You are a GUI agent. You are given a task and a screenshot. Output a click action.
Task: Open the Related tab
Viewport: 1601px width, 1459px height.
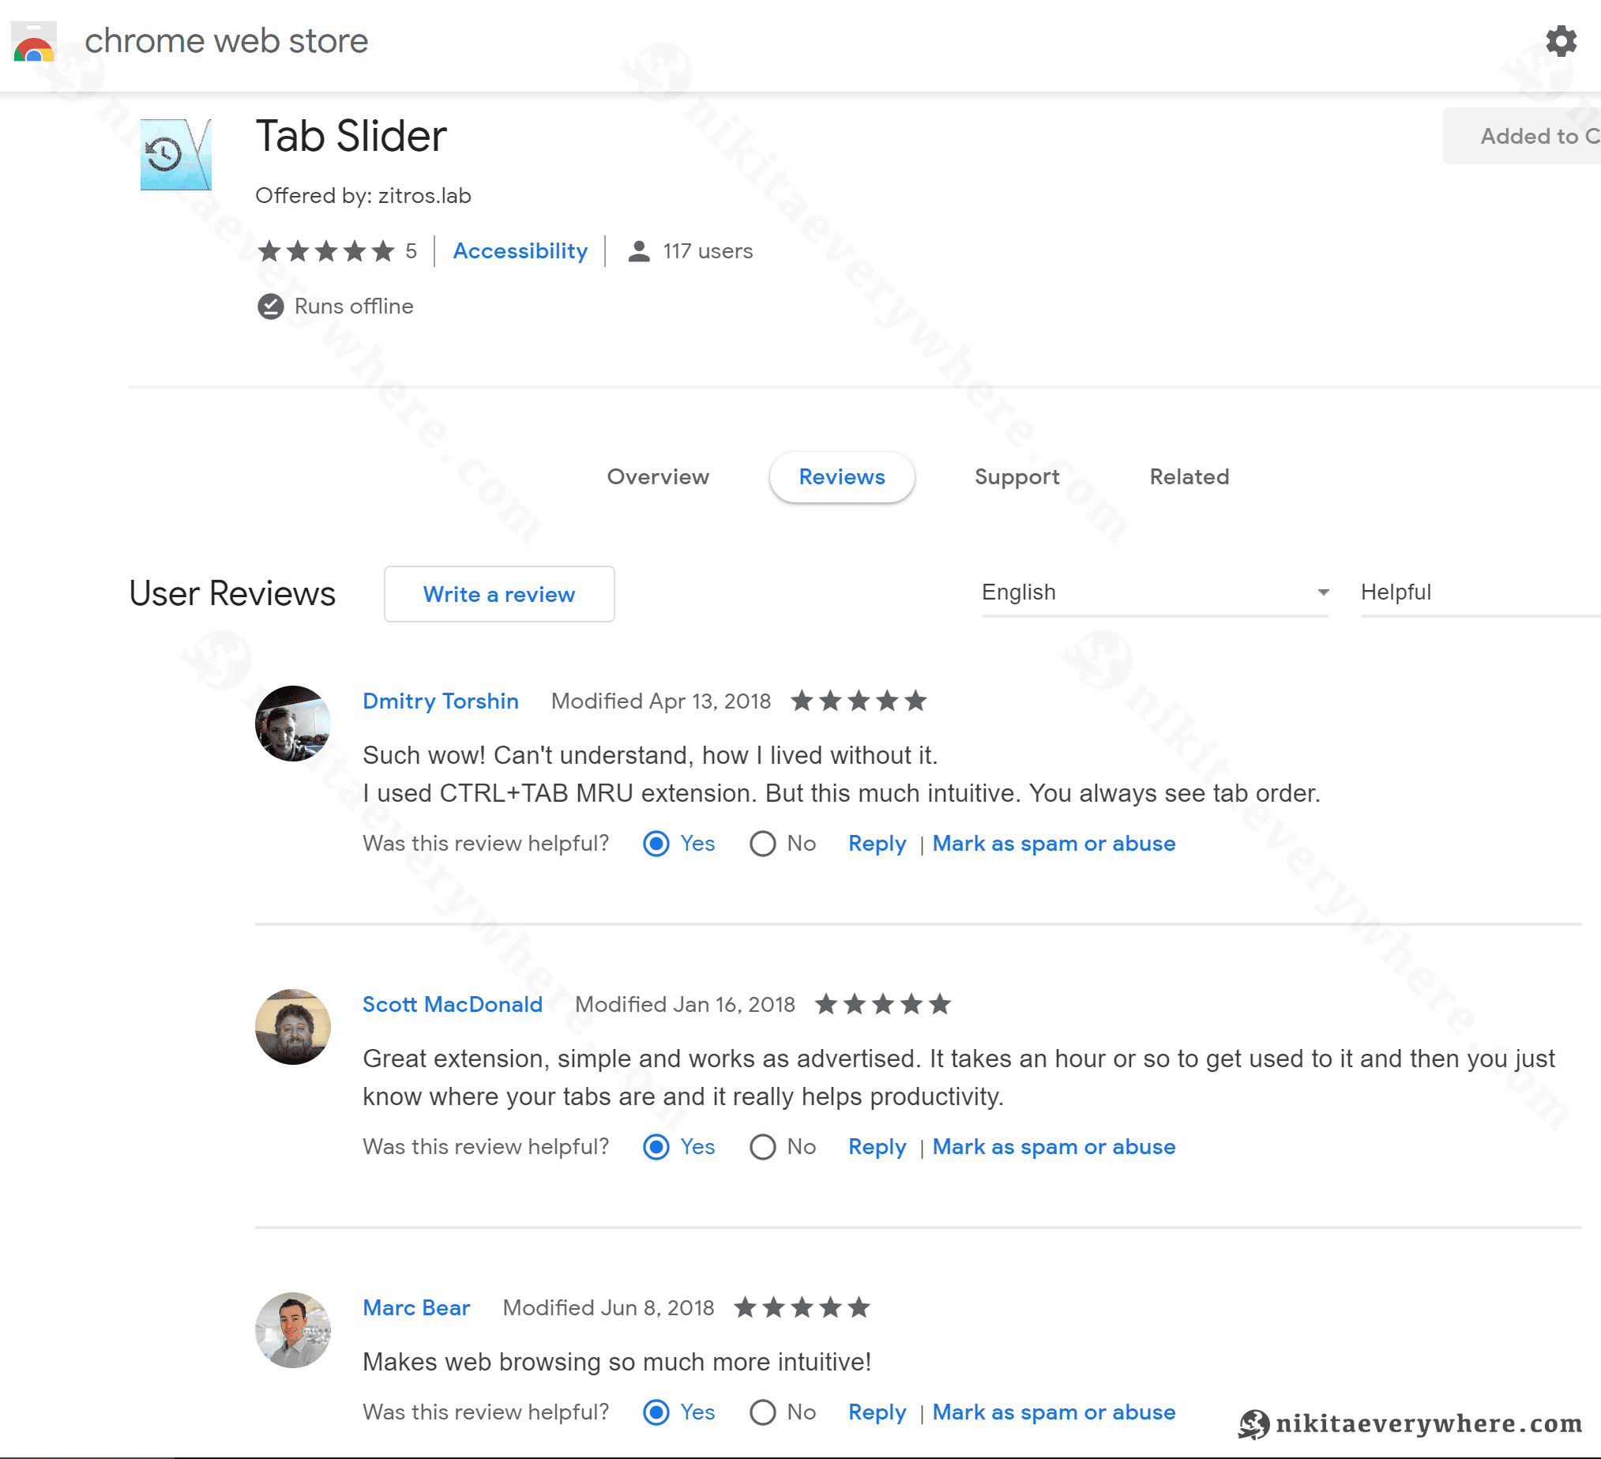point(1189,476)
